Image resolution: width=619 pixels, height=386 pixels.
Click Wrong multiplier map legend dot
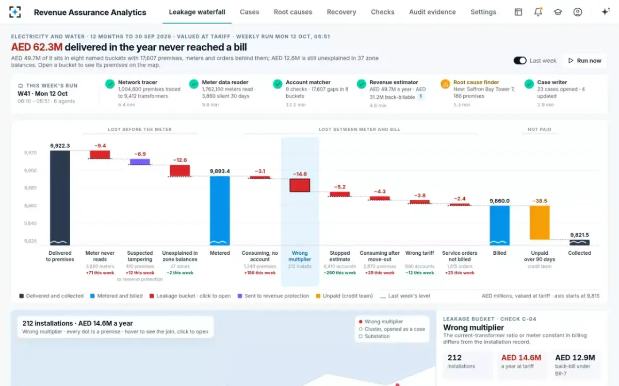360,322
